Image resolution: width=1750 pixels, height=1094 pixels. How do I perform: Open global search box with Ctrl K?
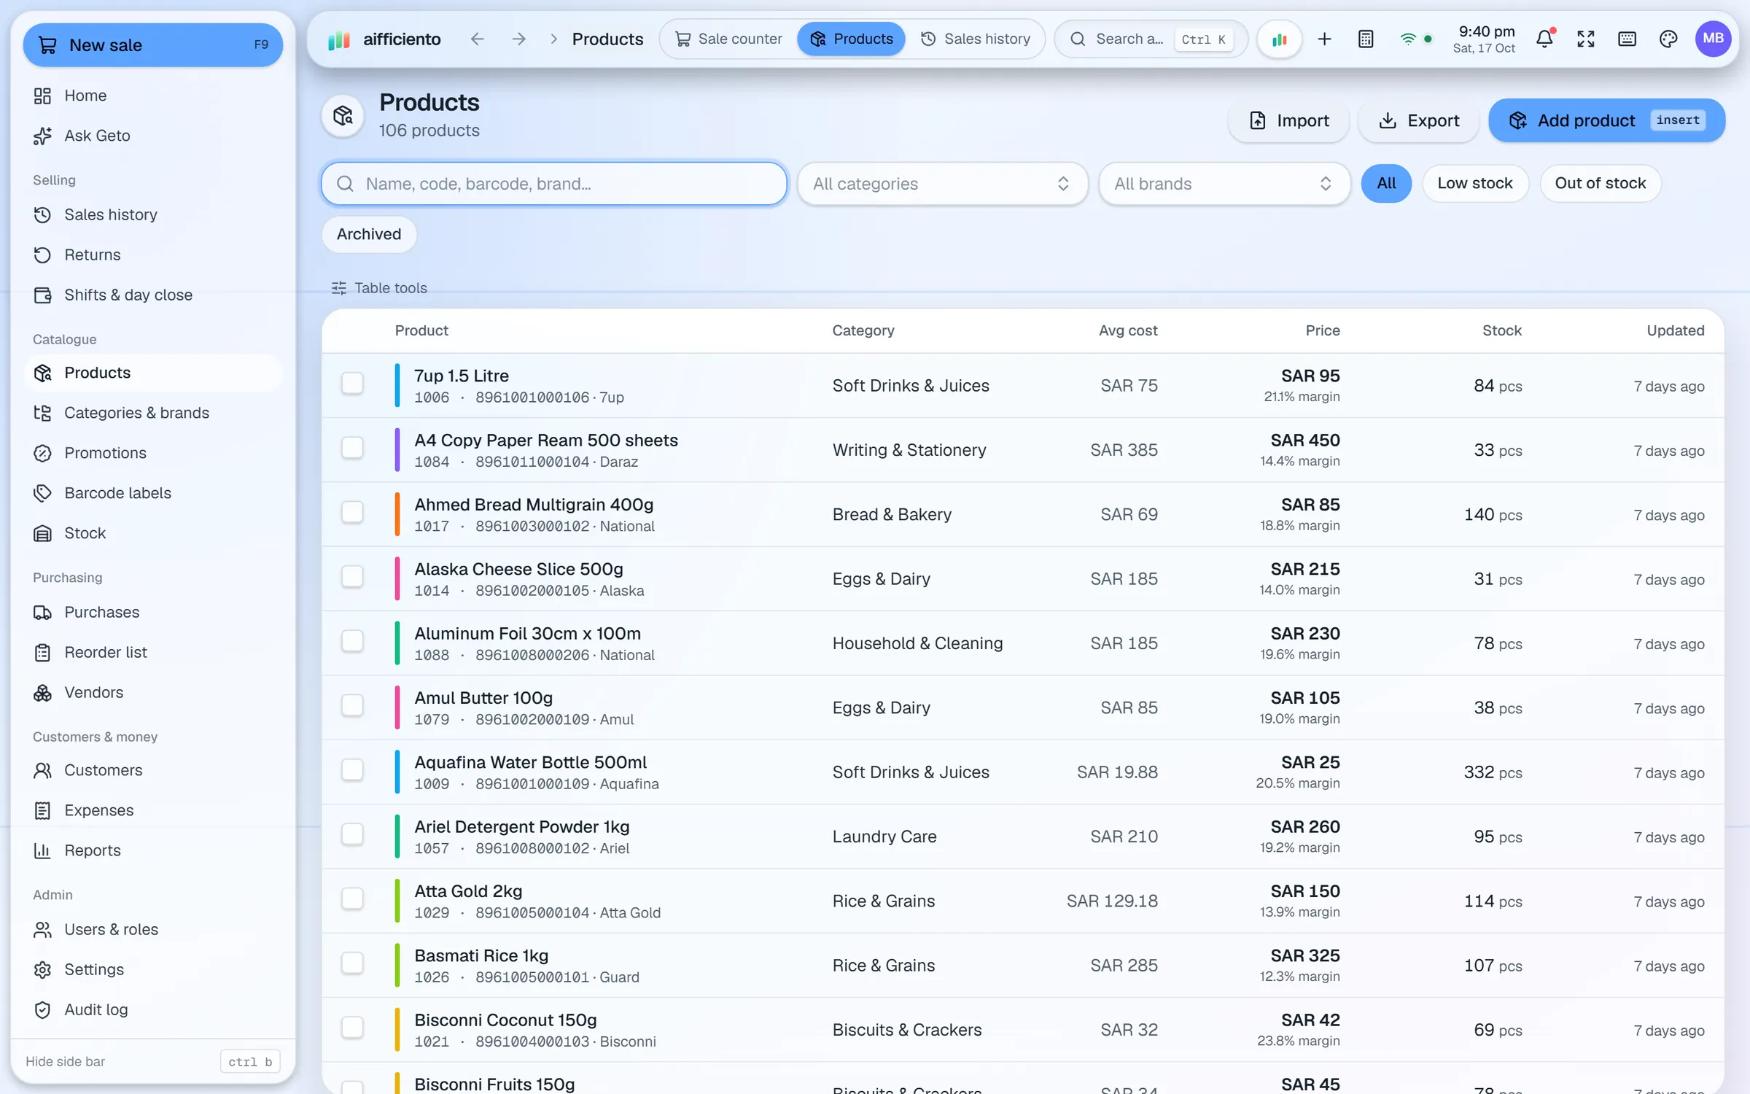pyautogui.click(x=1152, y=39)
